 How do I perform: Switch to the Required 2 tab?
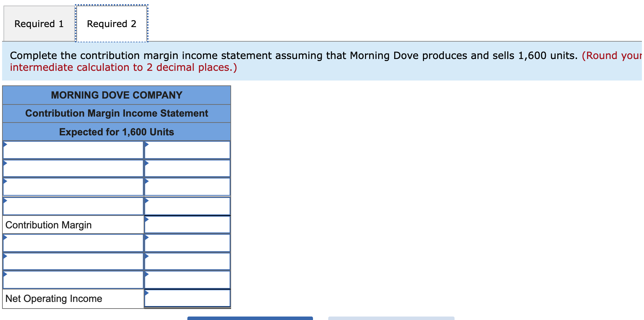pos(112,23)
